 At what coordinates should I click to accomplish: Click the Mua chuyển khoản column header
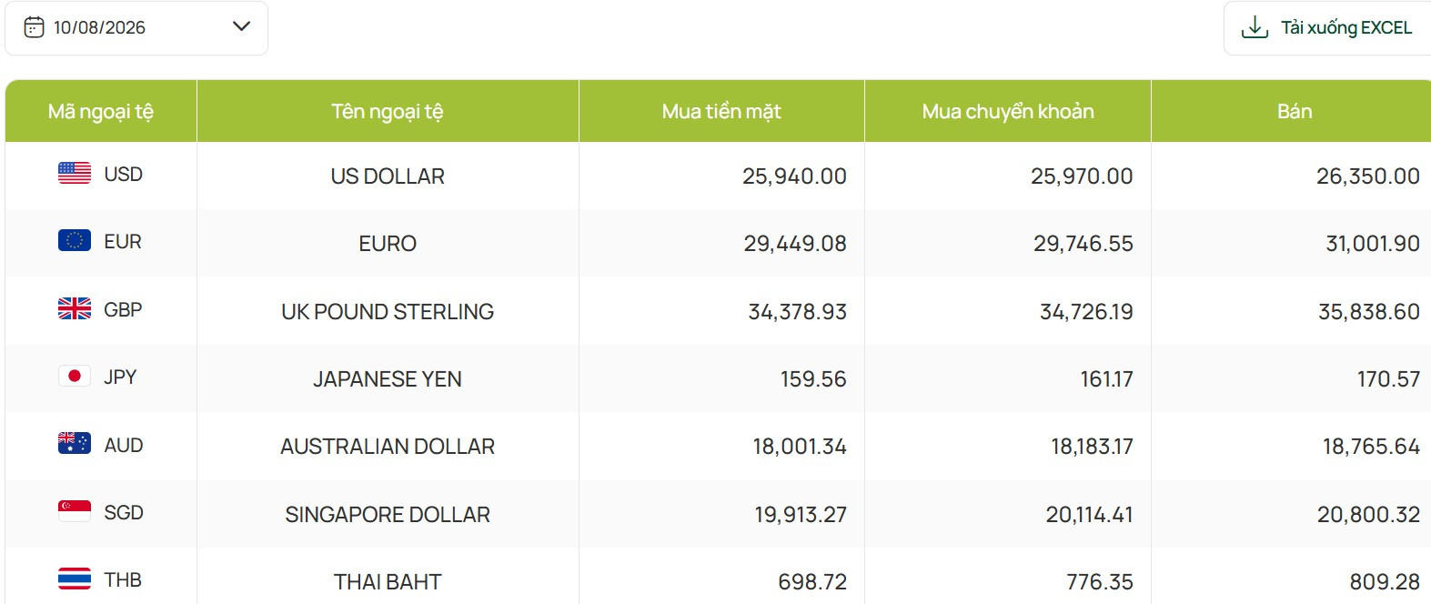[1008, 111]
